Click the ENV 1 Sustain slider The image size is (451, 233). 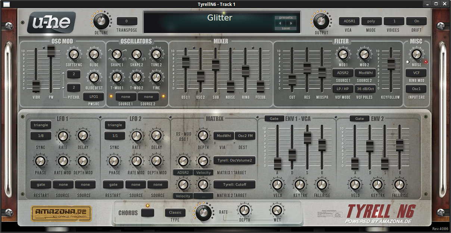point(307,137)
